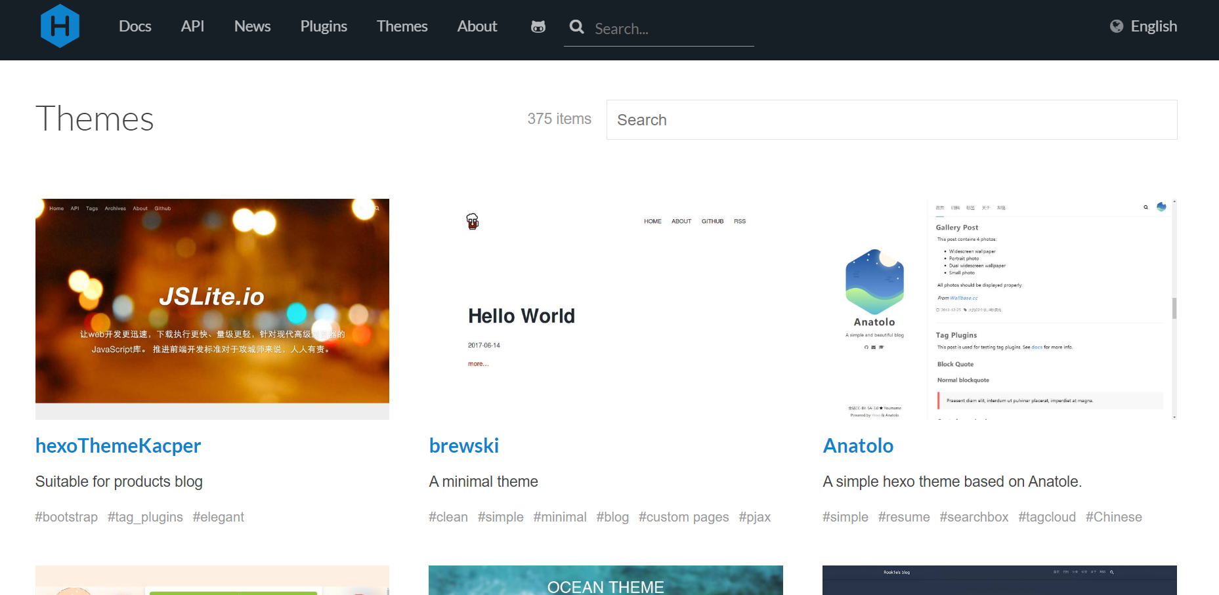Image resolution: width=1219 pixels, height=595 pixels.
Task: Open the GitHub cat icon link
Action: click(538, 27)
